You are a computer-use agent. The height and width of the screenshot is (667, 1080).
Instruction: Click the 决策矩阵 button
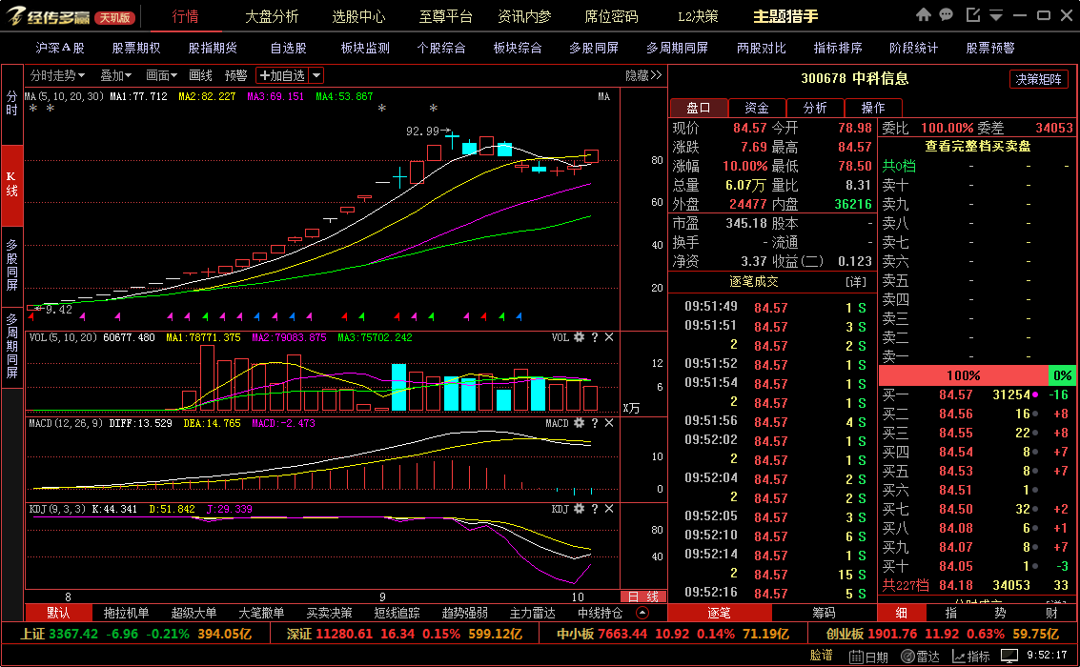click(1039, 79)
